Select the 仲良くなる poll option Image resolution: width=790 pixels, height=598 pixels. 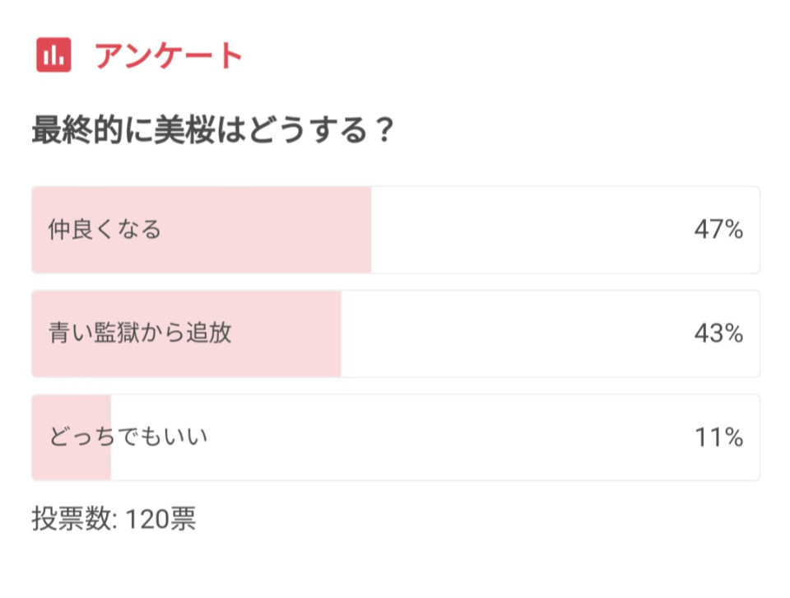[x=396, y=230]
